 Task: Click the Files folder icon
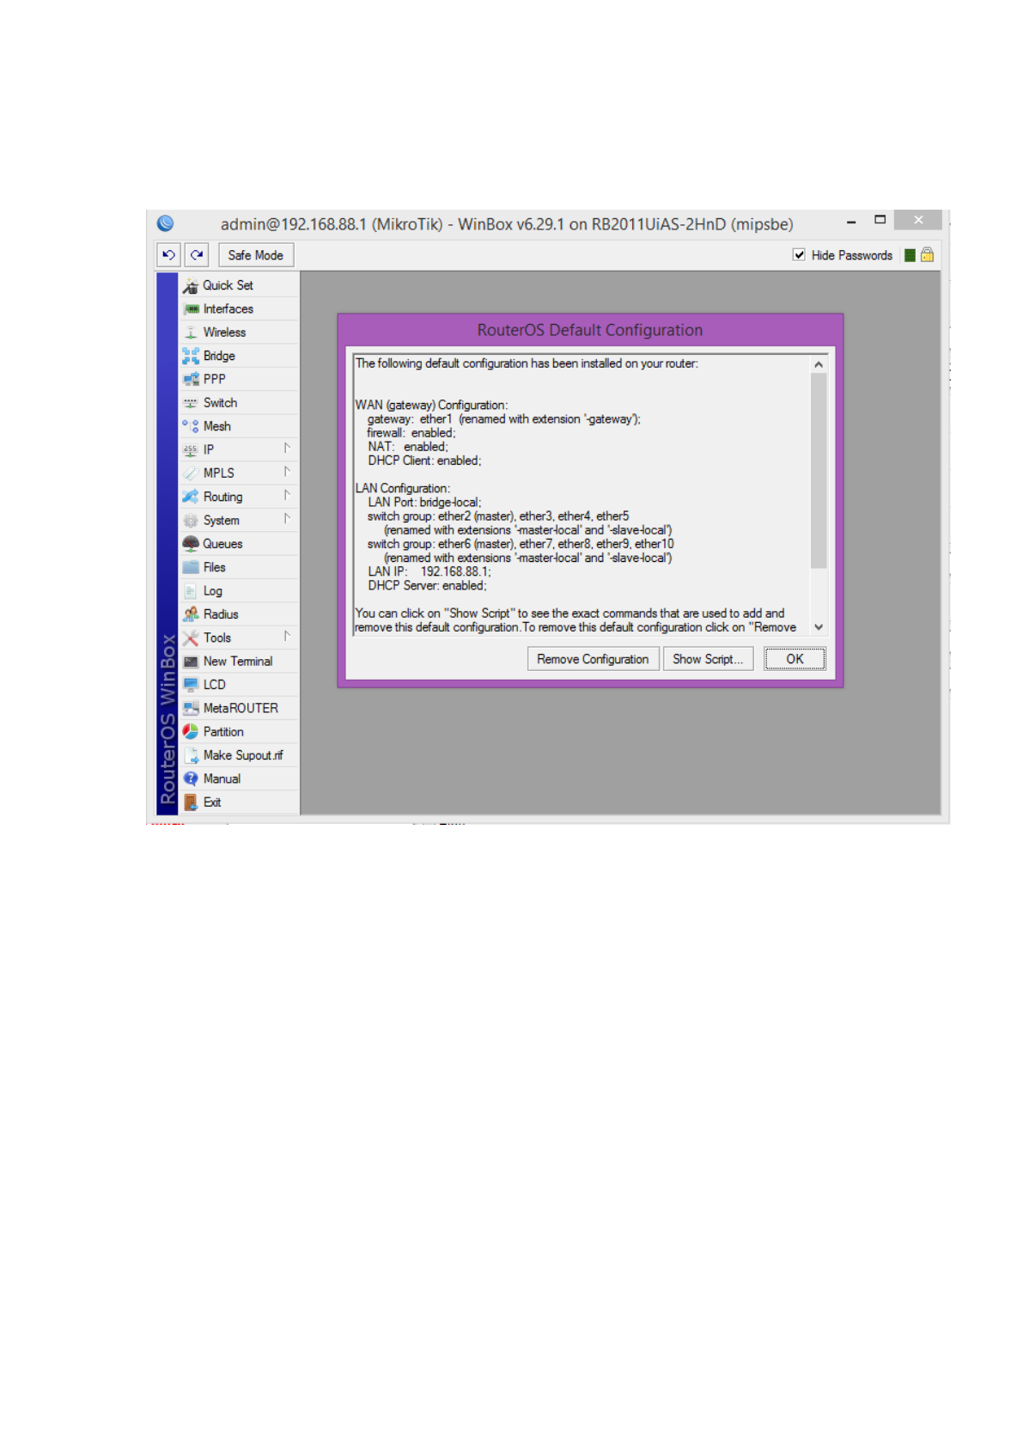191,567
